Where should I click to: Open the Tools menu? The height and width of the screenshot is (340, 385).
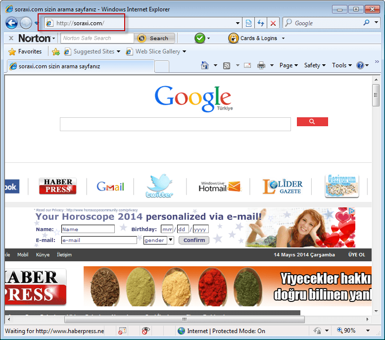[342, 65]
